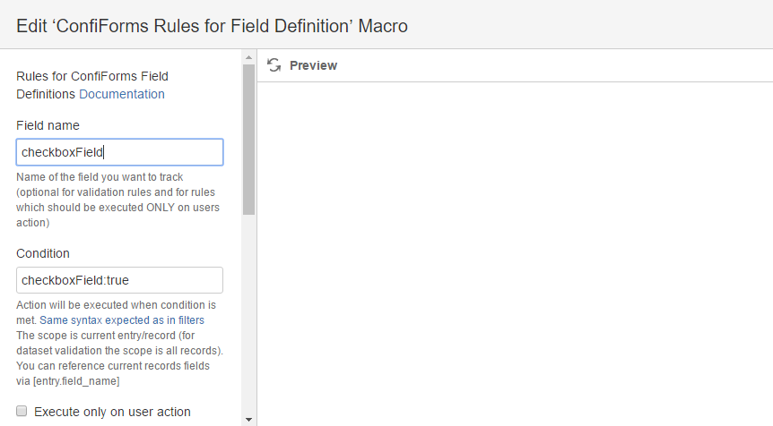
Task: Click the Preview label in the header
Action: (x=313, y=65)
